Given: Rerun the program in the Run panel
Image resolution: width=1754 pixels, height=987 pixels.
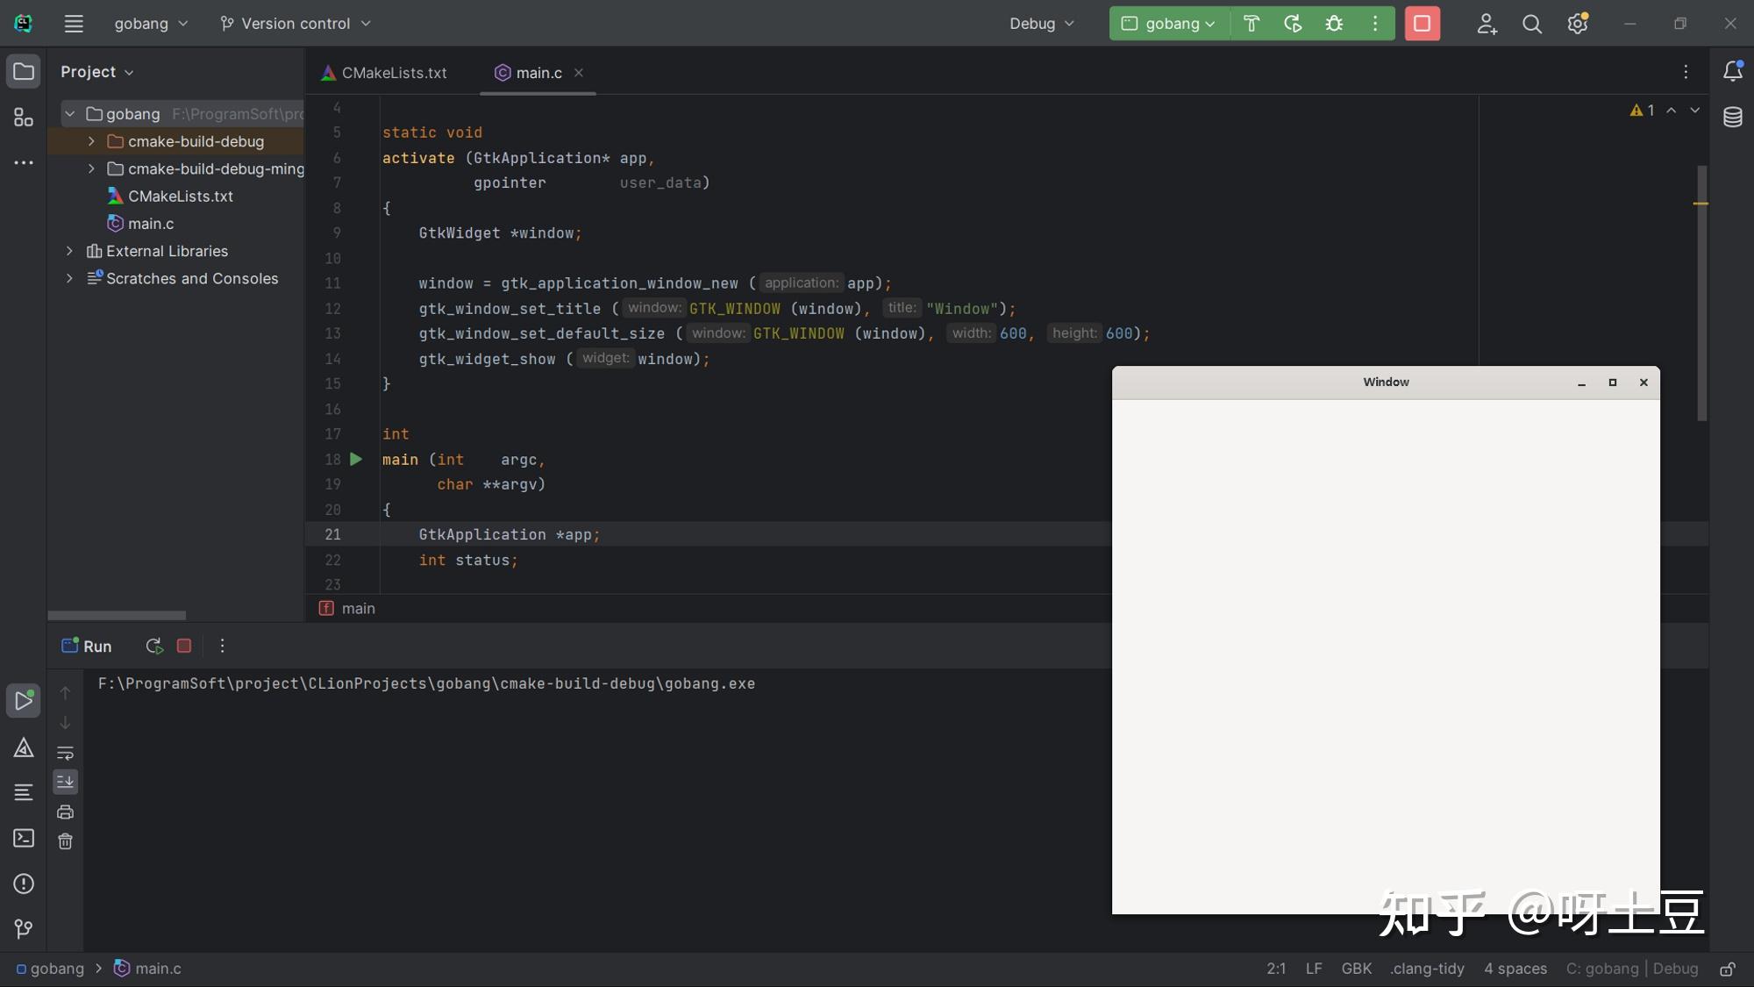Looking at the screenshot, I should coord(154,646).
